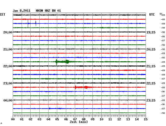Click the 23:15 UTC time label
166x126 pixels.
click(x=151, y=100)
